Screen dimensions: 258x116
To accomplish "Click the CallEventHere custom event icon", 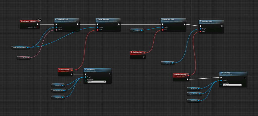I will click(132, 52).
